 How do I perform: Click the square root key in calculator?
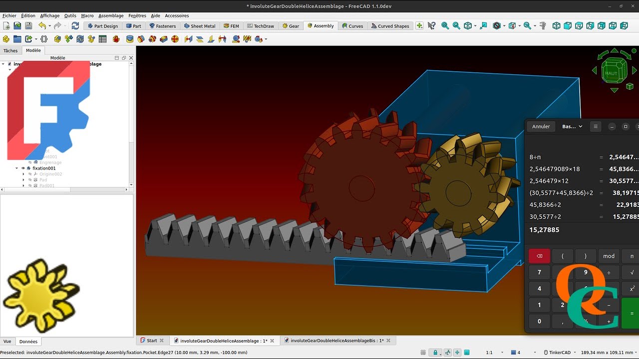coord(632,272)
